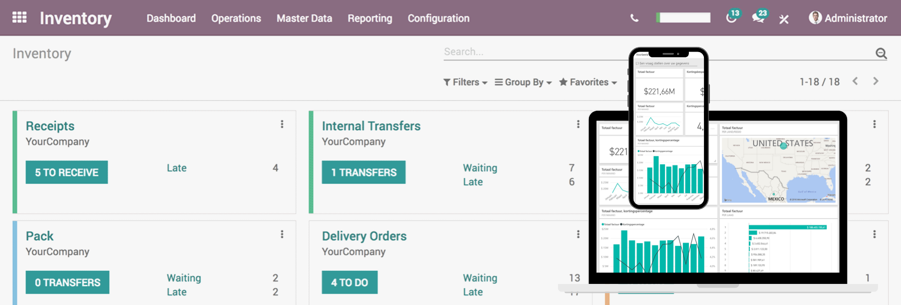The width and height of the screenshot is (901, 305).
Task: Expand the Favorites dropdown
Action: pos(588,82)
